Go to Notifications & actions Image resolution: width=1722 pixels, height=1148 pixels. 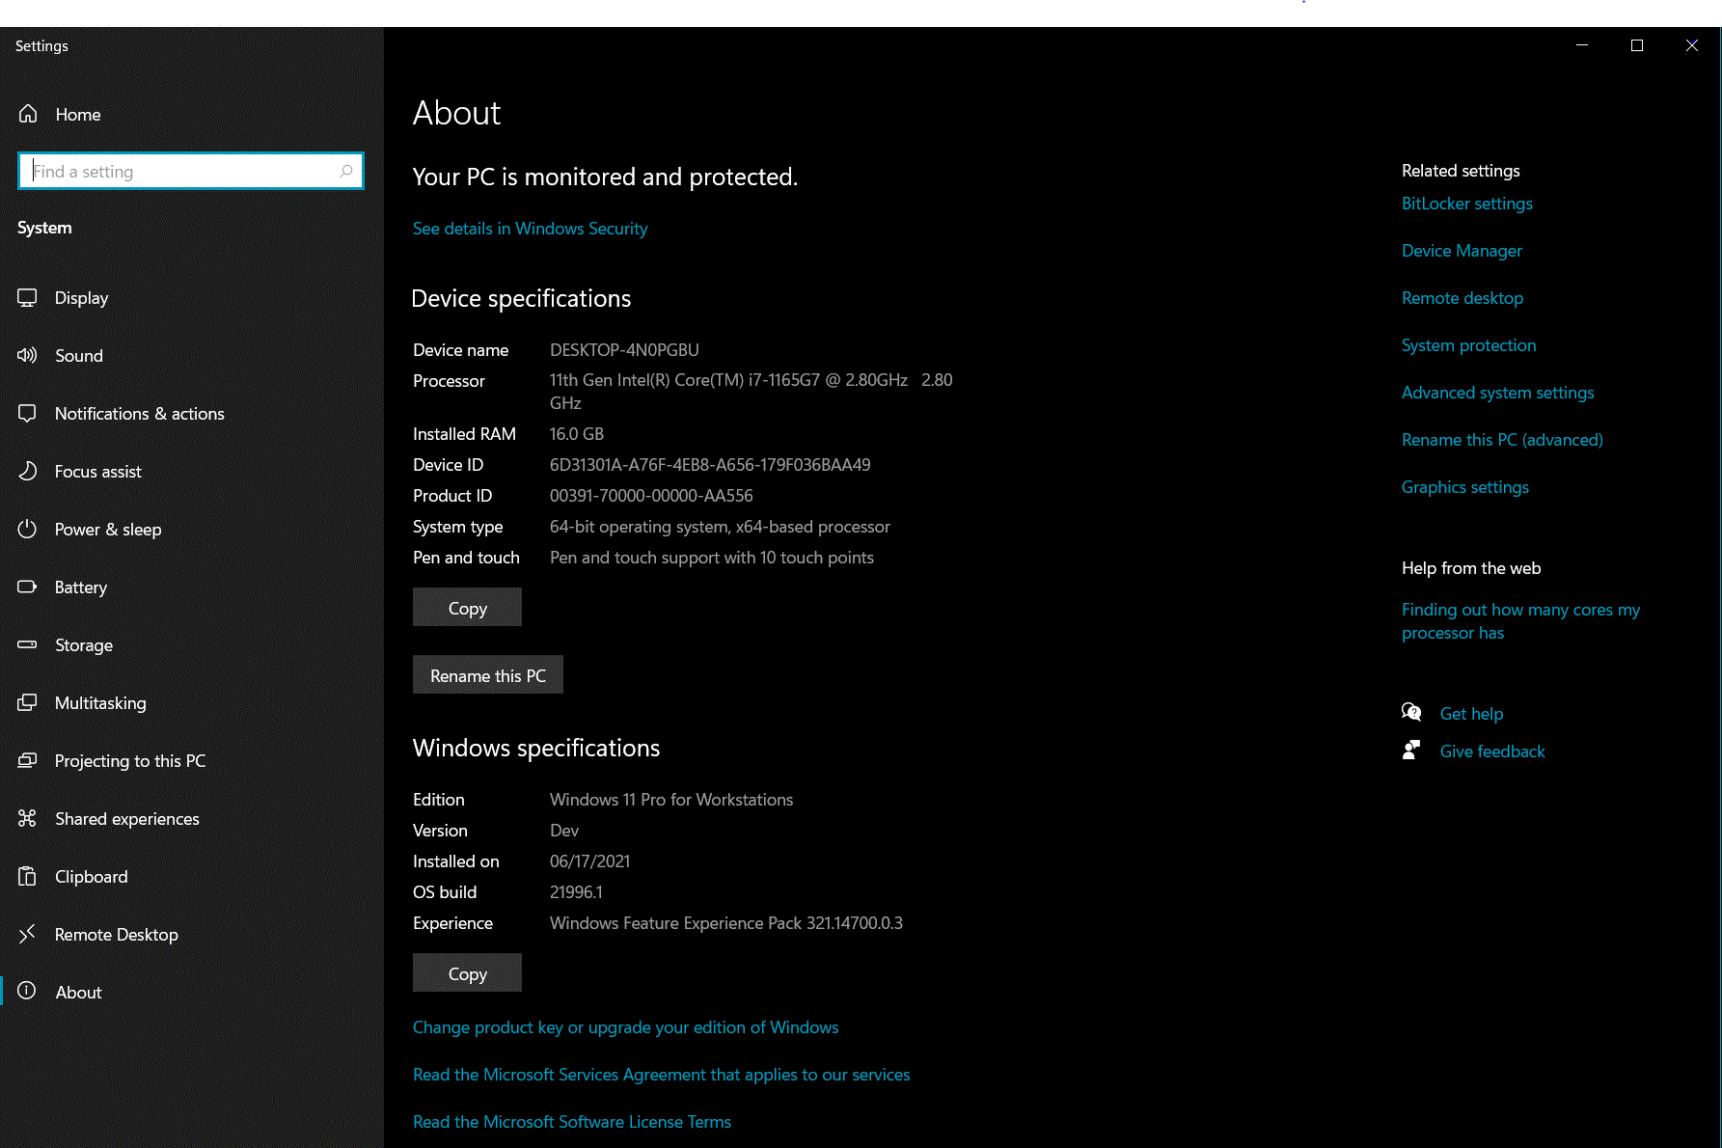click(192, 414)
